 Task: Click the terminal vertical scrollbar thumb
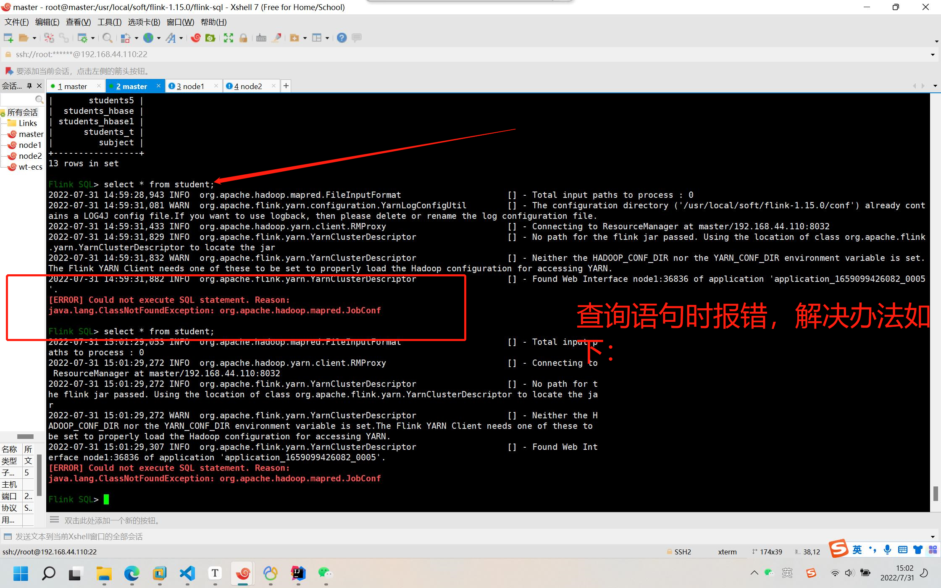click(936, 493)
